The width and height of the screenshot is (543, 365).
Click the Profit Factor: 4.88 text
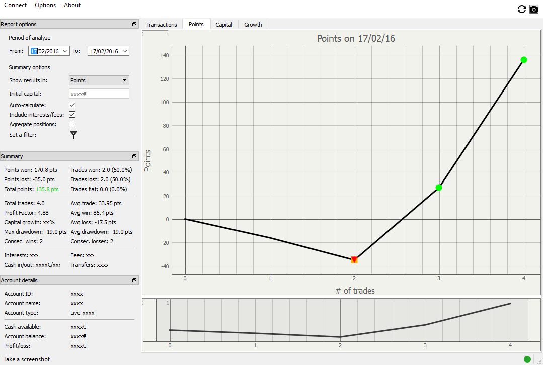tap(26, 213)
